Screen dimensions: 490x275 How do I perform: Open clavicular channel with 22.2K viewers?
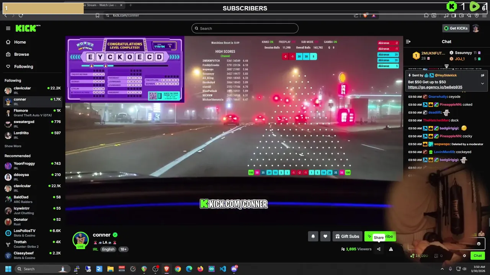[x=33, y=90]
